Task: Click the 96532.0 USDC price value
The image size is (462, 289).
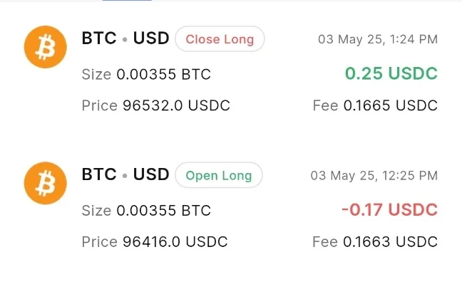Action: click(x=176, y=106)
